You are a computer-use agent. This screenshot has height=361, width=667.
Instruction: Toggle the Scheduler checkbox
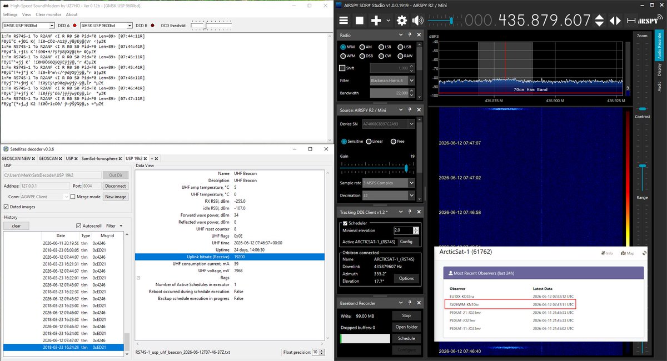click(344, 223)
